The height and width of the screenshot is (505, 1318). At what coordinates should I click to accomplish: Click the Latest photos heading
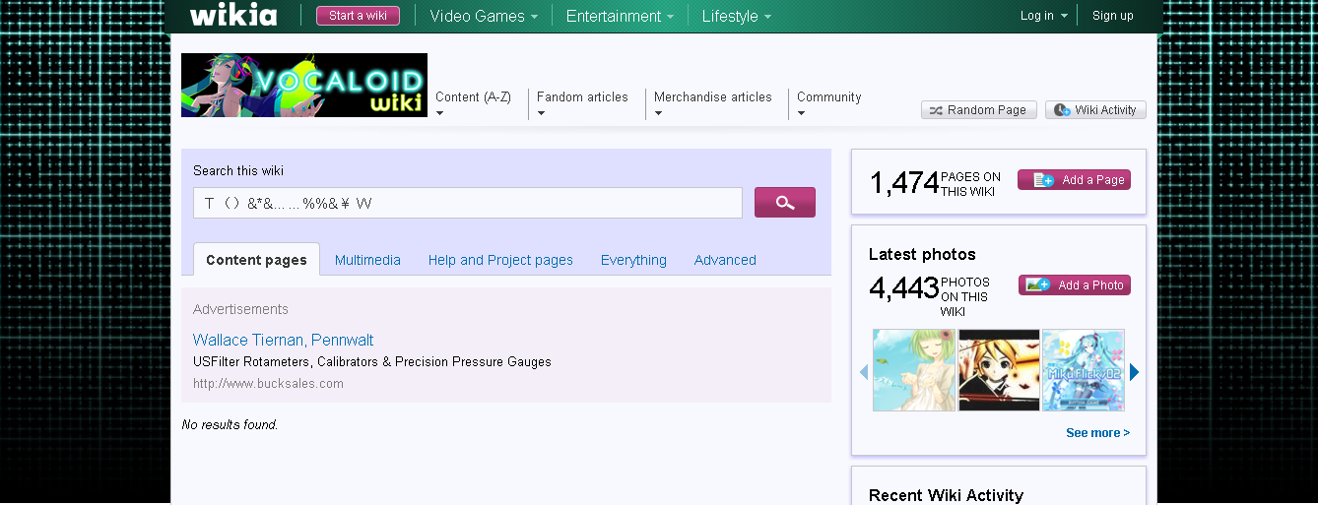point(922,254)
